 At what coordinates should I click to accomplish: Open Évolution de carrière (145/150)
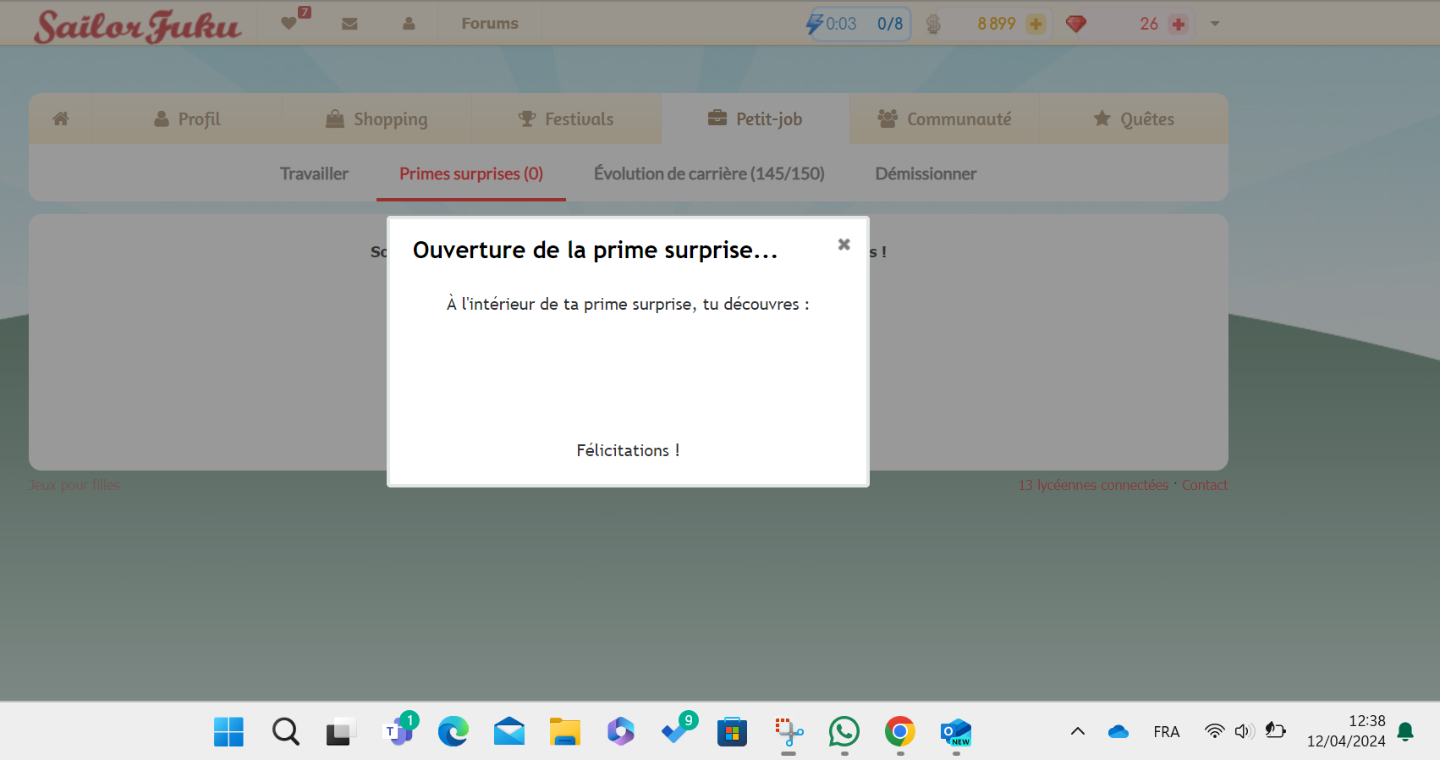click(709, 173)
